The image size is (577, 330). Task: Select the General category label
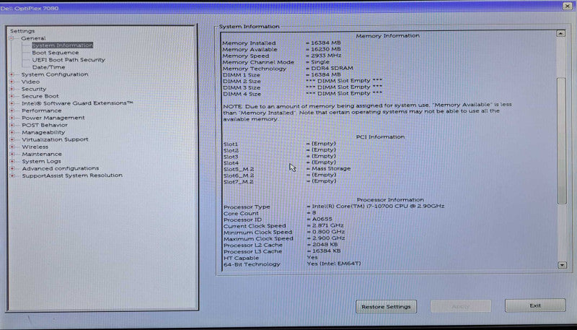coord(33,38)
